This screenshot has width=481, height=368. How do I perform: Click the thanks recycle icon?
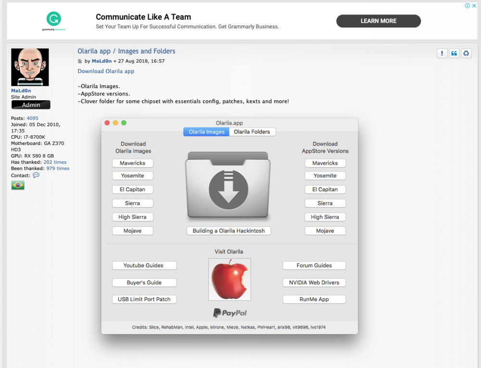pos(466,53)
